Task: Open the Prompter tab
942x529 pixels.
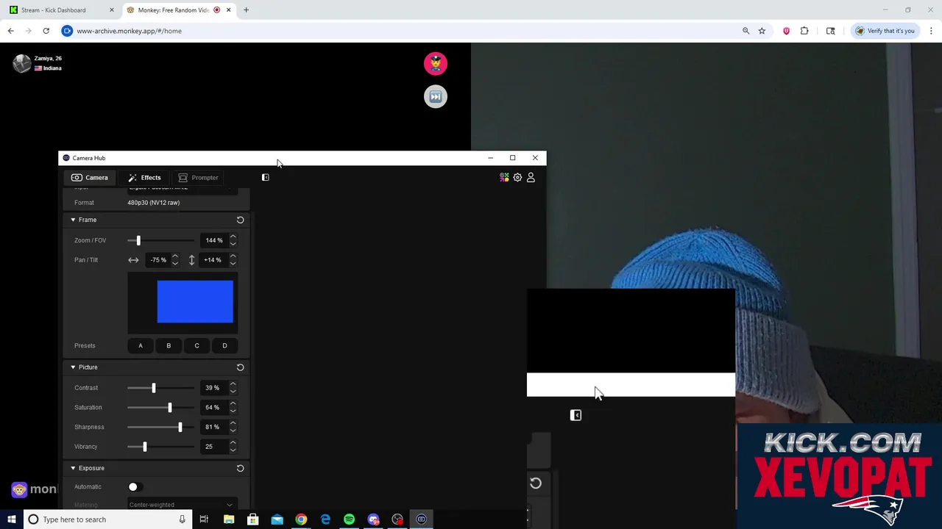Action: click(x=198, y=178)
